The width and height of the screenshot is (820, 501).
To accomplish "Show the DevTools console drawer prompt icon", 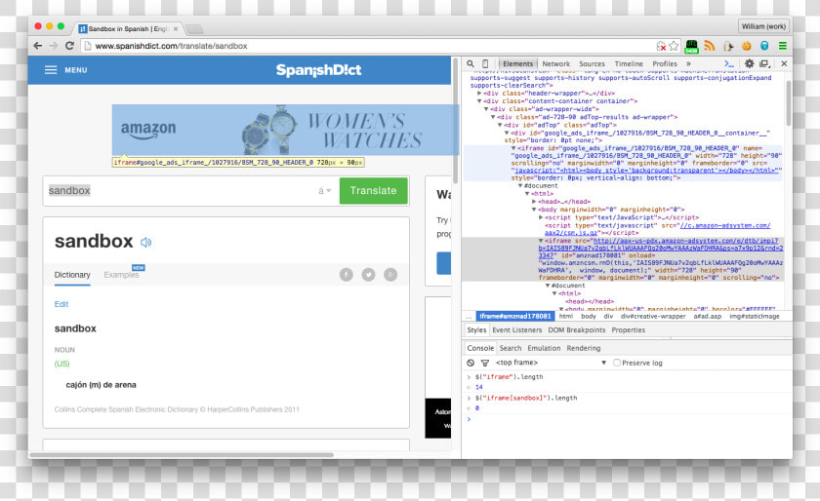I will pyautogui.click(x=729, y=63).
